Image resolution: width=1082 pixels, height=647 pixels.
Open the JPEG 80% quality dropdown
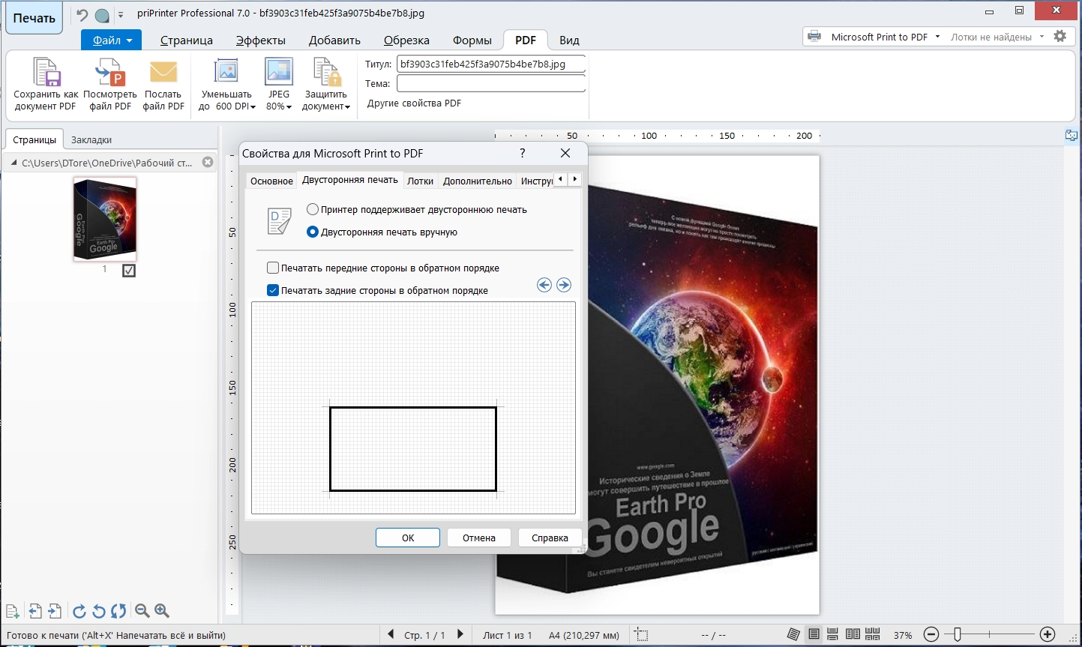click(289, 107)
